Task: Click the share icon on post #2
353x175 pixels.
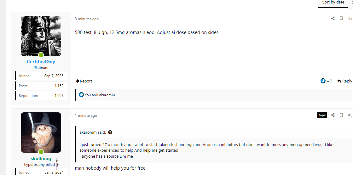Action: point(333,19)
